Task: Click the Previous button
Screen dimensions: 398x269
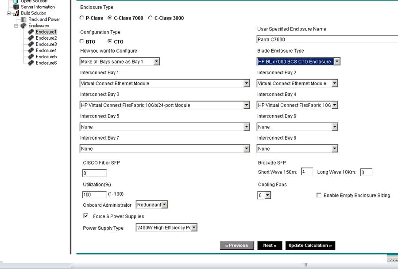Action: coord(237,246)
